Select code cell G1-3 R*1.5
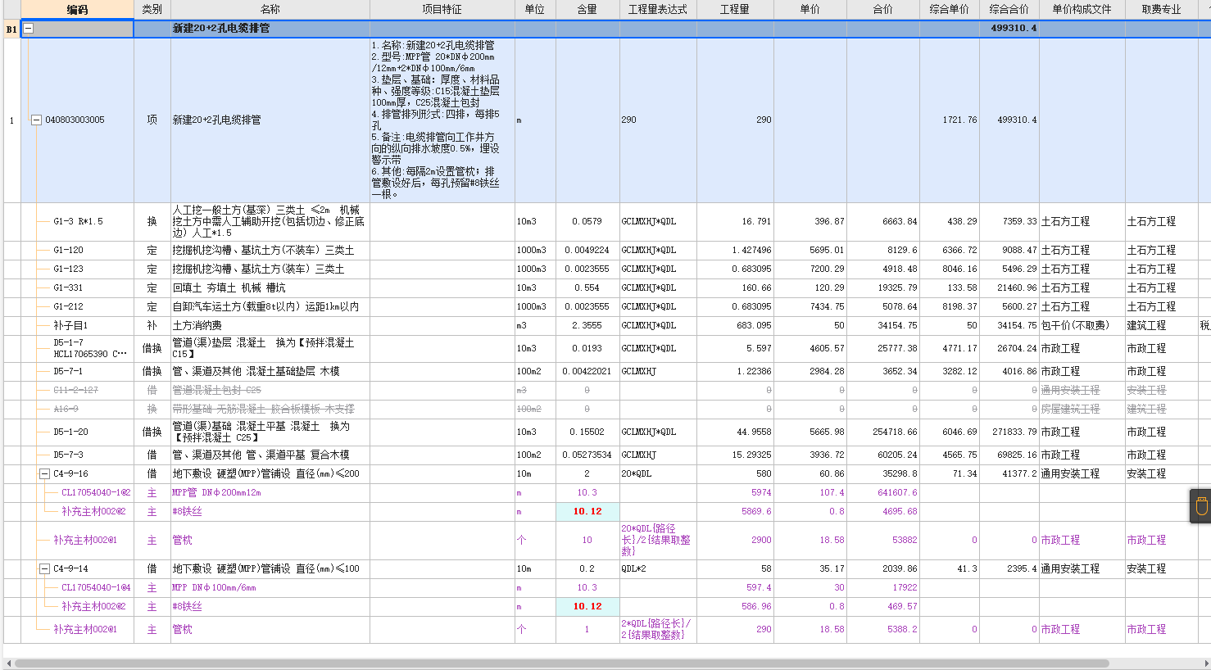1211x670 pixels. coord(78,222)
